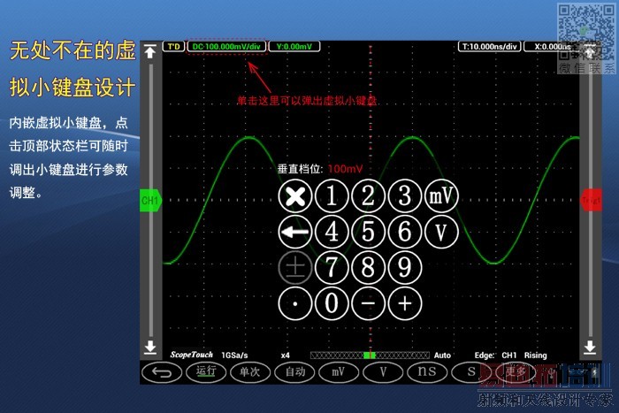619x413 pixels.
Task: Click the Rising trigger slope label
Action: click(x=535, y=356)
